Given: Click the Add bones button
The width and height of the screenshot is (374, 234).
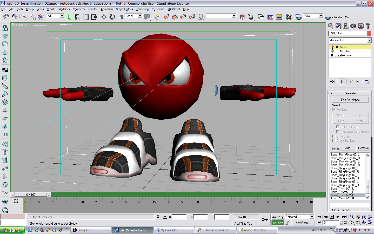Looking at the screenshot, I should 348,148.
